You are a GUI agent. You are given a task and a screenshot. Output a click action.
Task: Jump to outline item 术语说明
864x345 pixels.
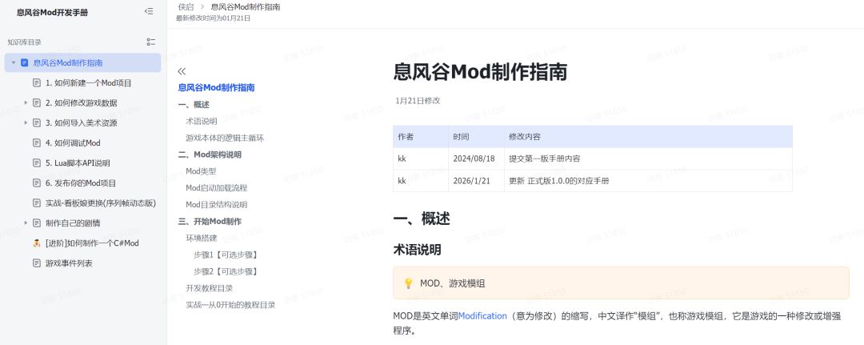coord(201,121)
